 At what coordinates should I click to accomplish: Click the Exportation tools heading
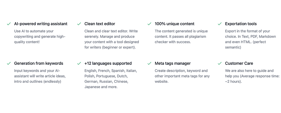click(241, 24)
